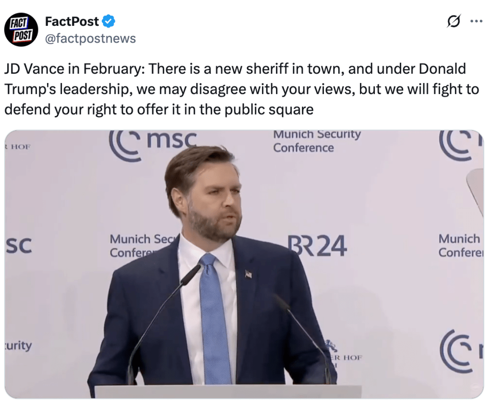
Task: Click top-center Munich Security Conference text
Action: pyautogui.click(x=317, y=141)
